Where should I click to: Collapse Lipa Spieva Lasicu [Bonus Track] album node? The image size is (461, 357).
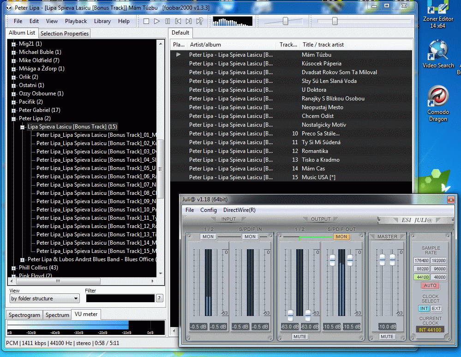(x=22, y=127)
